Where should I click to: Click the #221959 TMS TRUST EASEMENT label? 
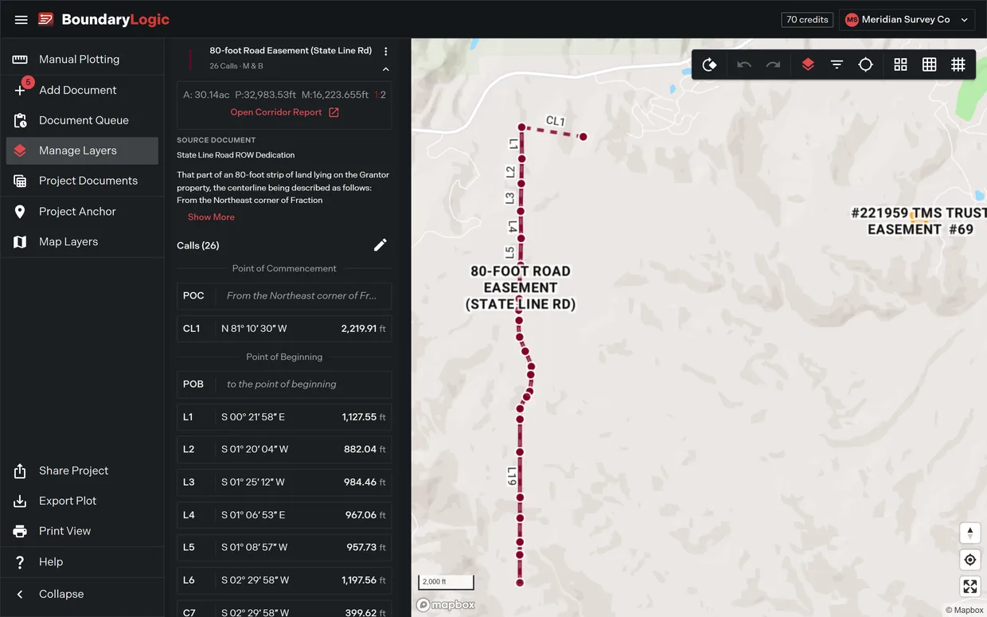coord(919,221)
